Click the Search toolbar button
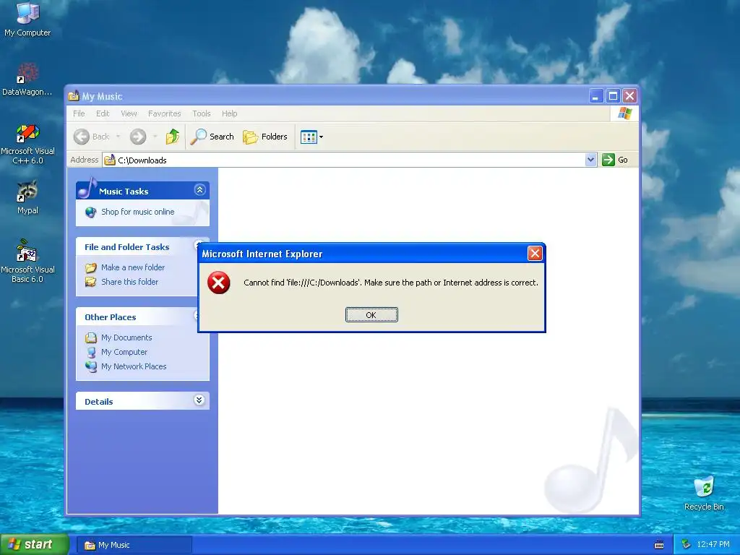 pyautogui.click(x=212, y=137)
